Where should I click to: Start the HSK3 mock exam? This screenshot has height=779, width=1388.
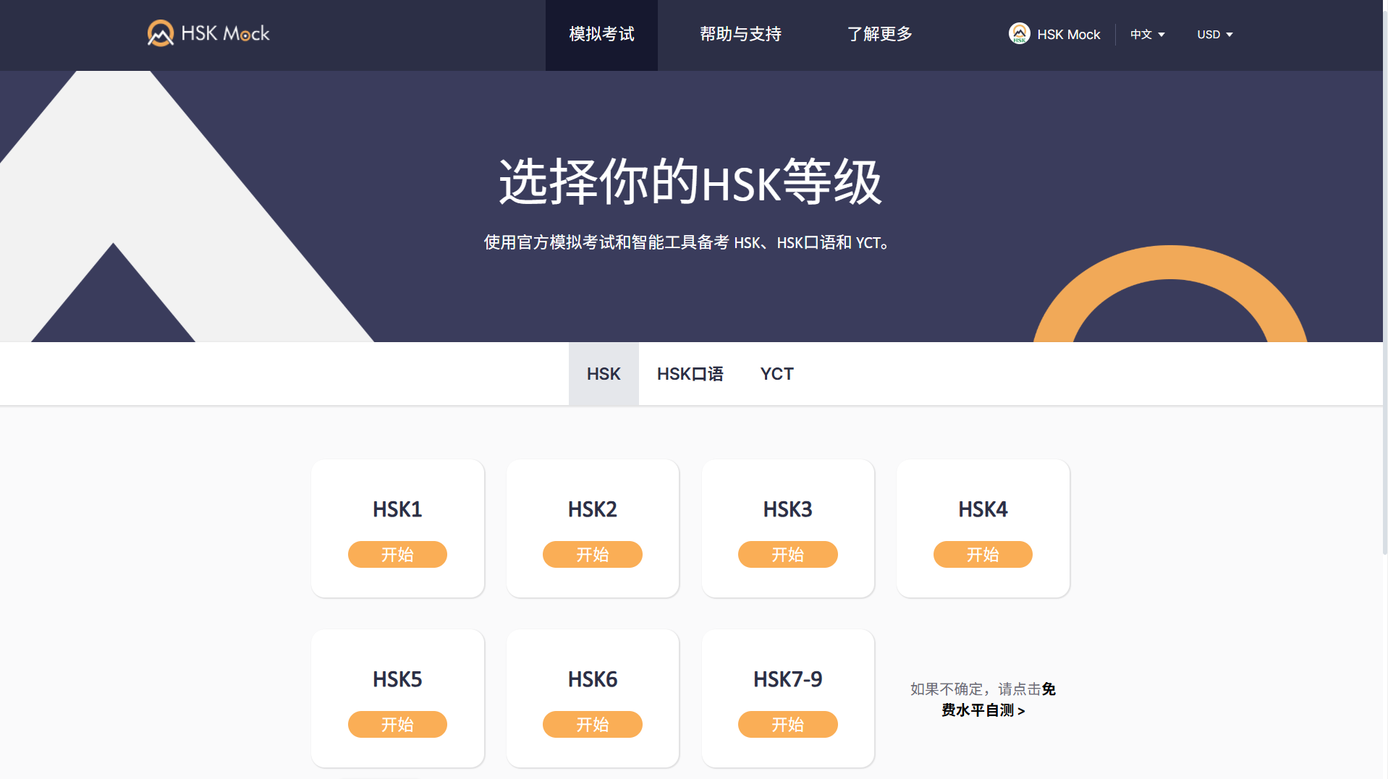pos(787,554)
